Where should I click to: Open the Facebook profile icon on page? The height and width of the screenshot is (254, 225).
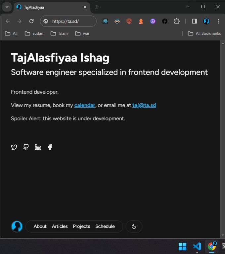click(50, 147)
